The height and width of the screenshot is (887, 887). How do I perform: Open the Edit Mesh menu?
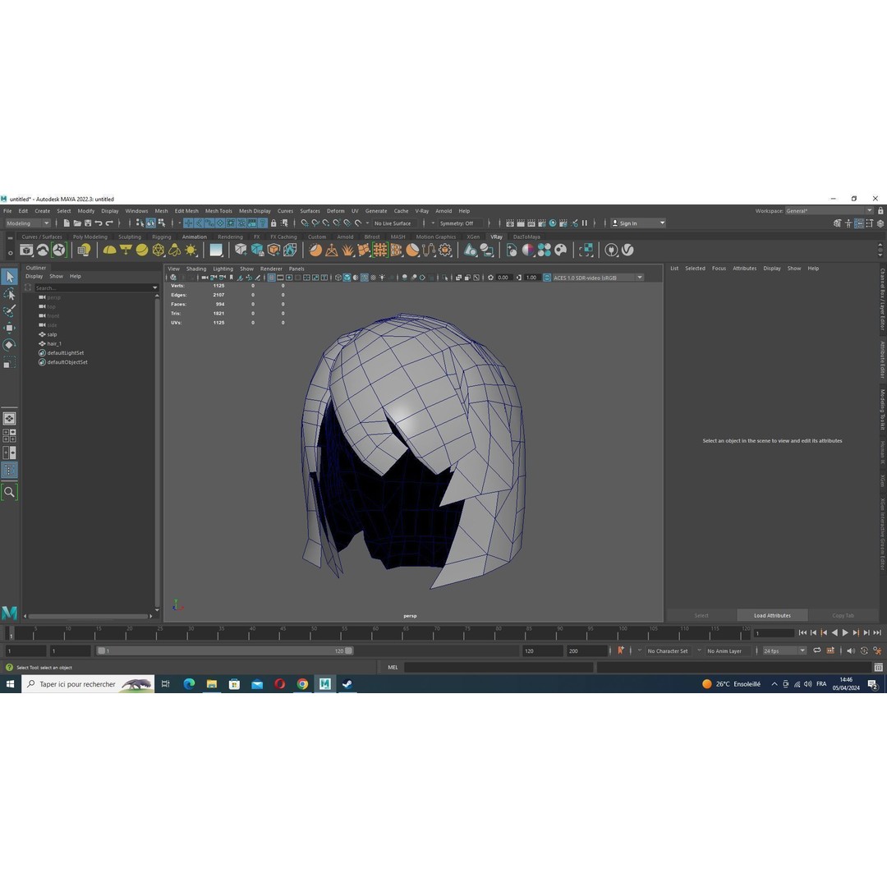point(186,211)
